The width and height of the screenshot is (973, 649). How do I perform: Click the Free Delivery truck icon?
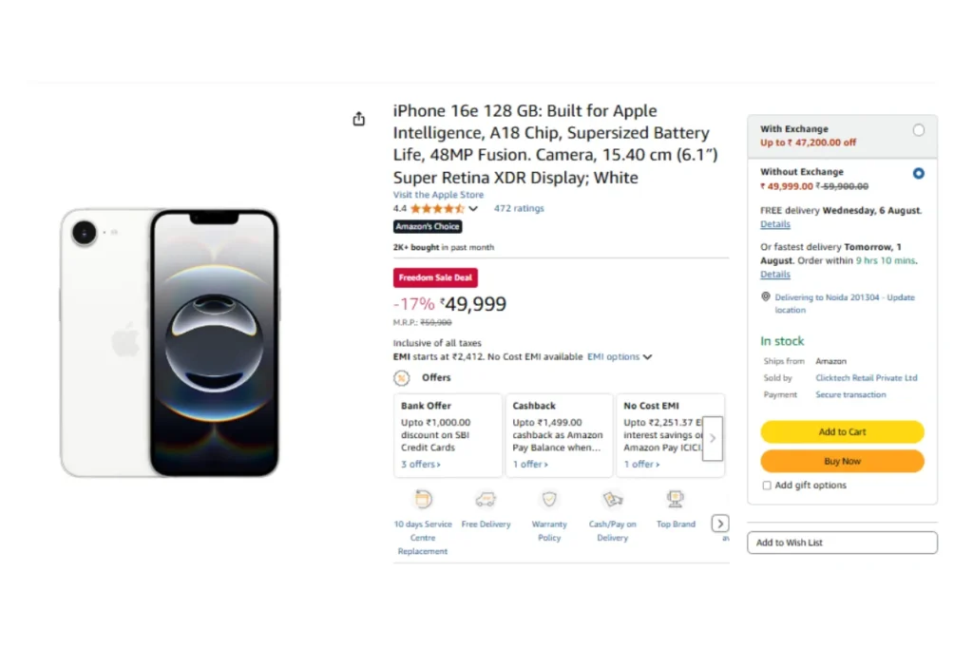click(x=486, y=499)
